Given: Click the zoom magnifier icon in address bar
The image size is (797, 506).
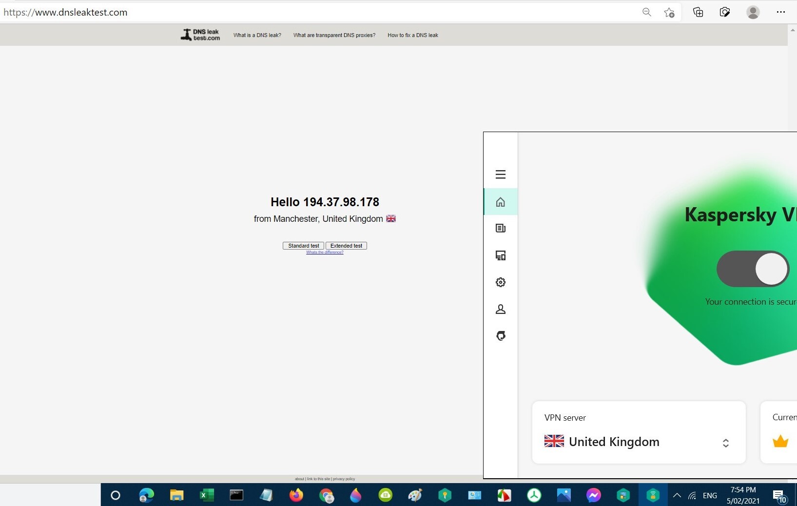Looking at the screenshot, I should [647, 12].
